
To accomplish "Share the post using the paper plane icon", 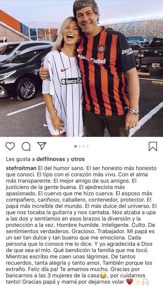I will click(42, 146).
